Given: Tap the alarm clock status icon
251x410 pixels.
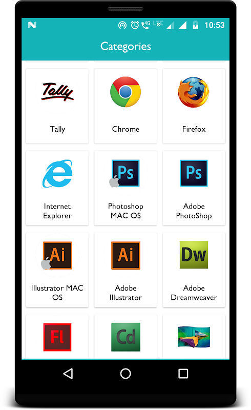Looking at the screenshot, I should pyautogui.click(x=135, y=25).
